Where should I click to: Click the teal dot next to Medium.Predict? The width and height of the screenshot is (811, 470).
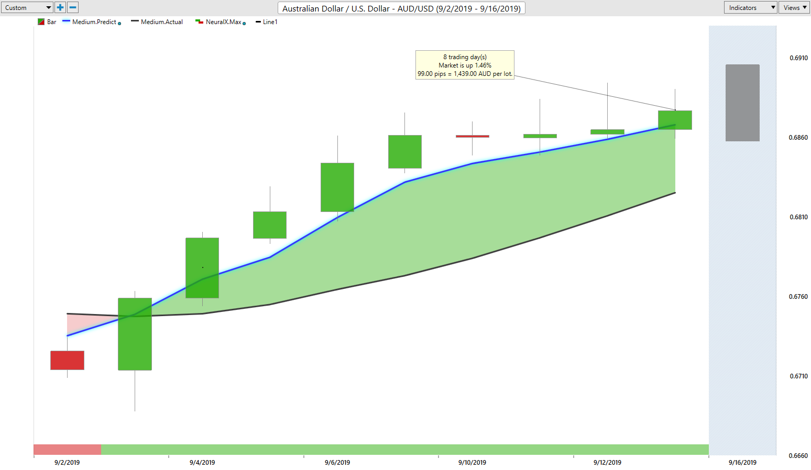point(119,24)
